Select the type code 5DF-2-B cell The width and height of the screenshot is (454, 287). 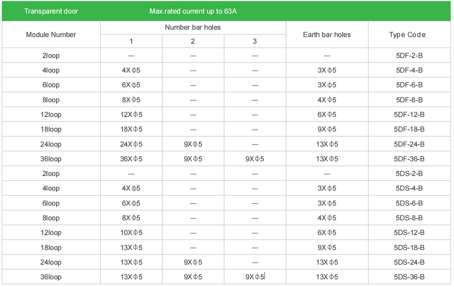pyautogui.click(x=409, y=55)
